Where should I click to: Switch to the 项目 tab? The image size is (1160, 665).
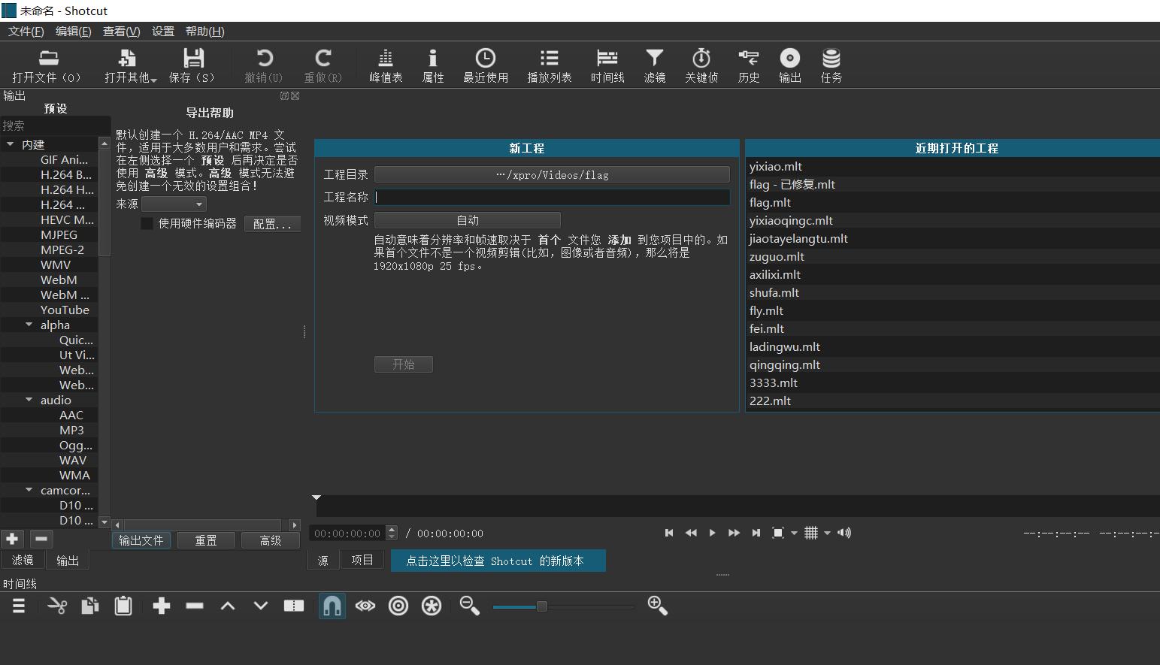coord(362,559)
